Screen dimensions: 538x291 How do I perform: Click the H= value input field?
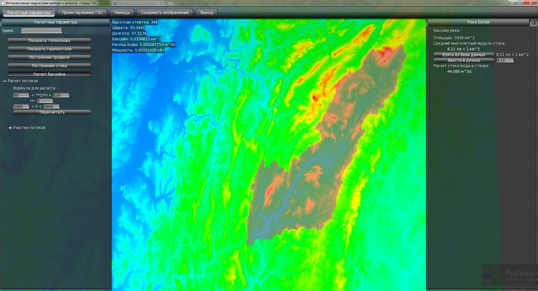45,101
